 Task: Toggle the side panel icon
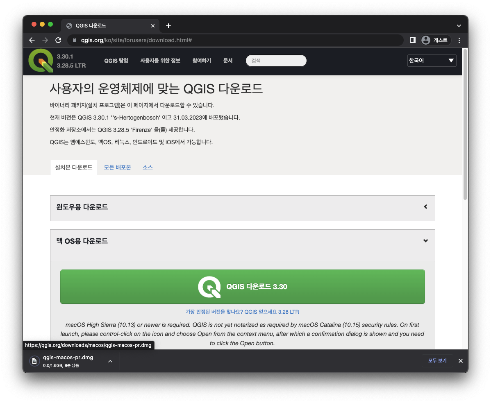413,40
